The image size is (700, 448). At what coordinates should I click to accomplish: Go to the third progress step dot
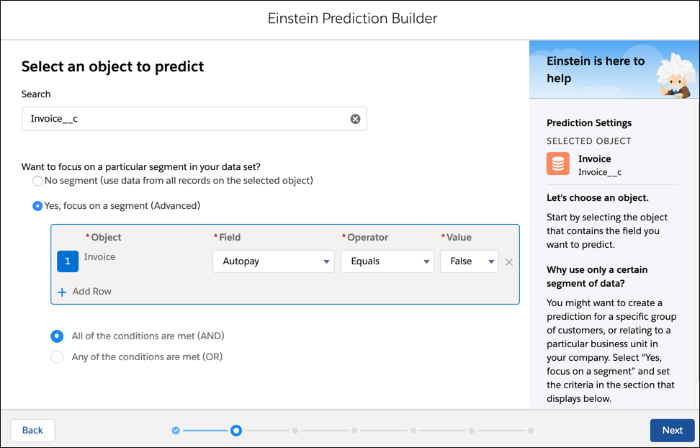click(295, 431)
